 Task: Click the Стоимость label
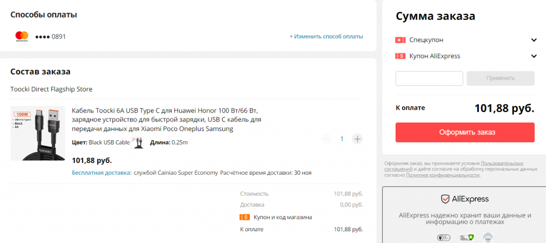254,194
